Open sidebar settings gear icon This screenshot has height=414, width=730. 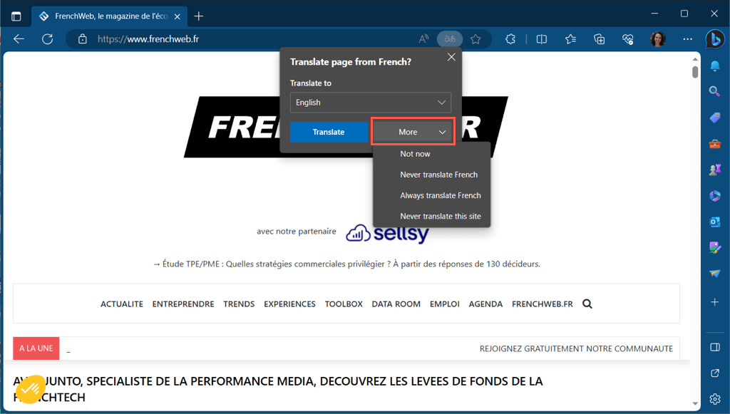[x=714, y=399]
